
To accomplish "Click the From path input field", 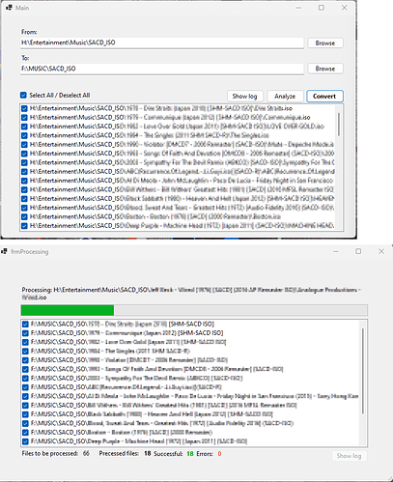I will click(x=162, y=43).
